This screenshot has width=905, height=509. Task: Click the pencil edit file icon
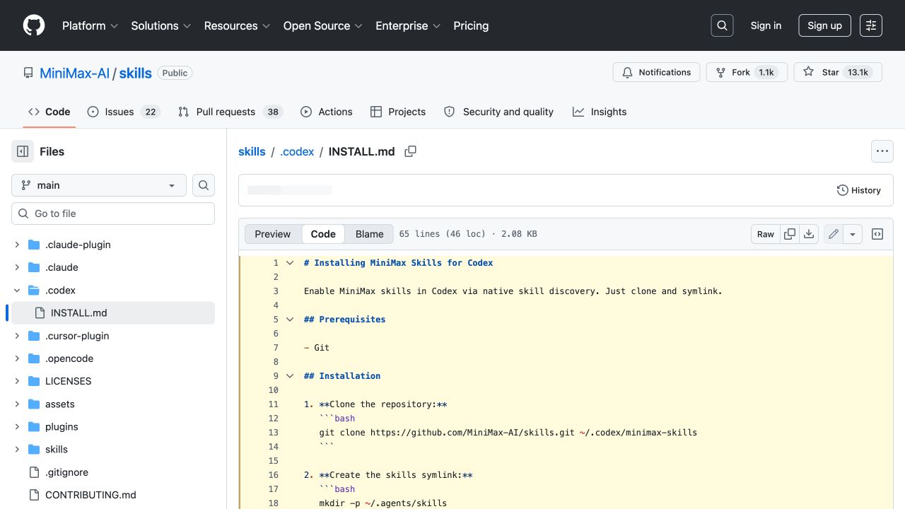(834, 234)
